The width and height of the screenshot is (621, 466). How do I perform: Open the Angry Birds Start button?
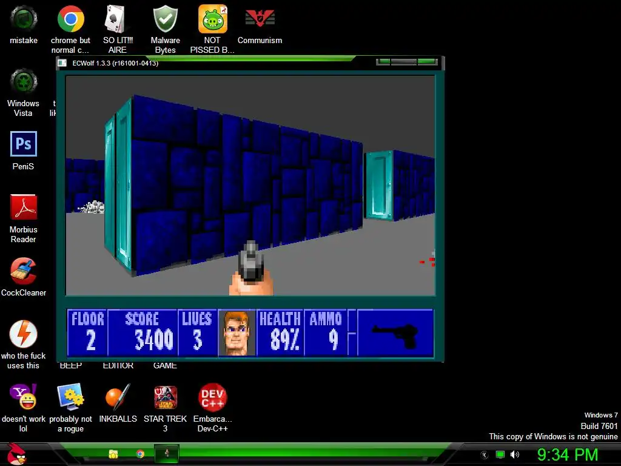point(16,454)
